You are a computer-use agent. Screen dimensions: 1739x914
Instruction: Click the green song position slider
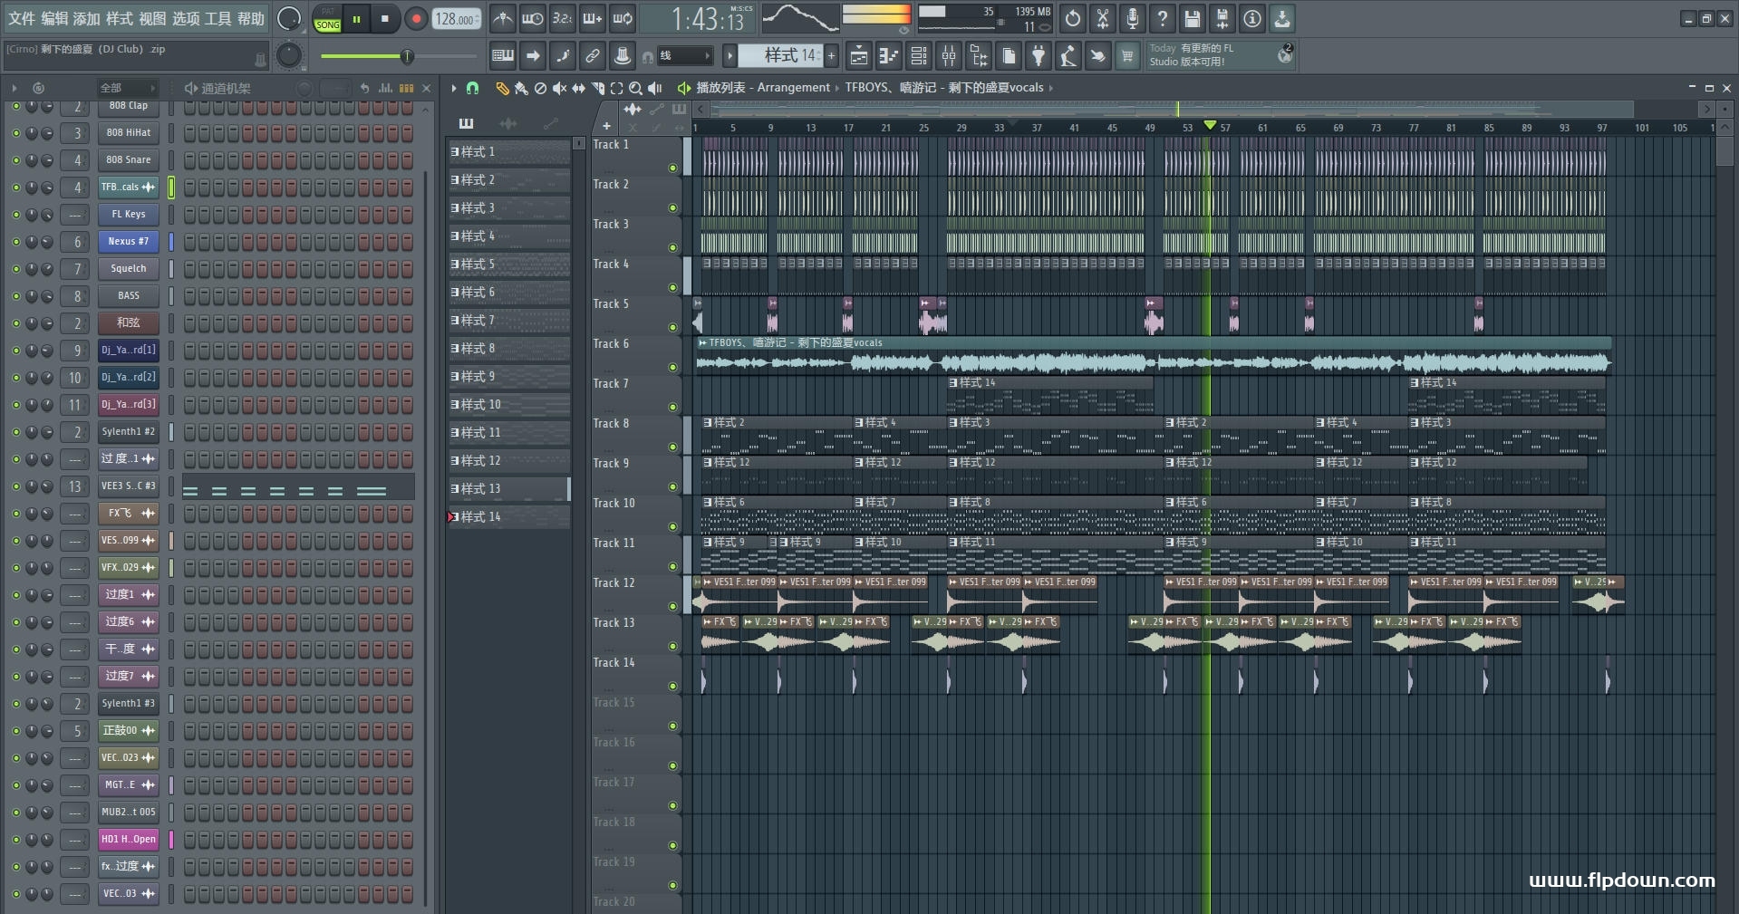(x=406, y=56)
